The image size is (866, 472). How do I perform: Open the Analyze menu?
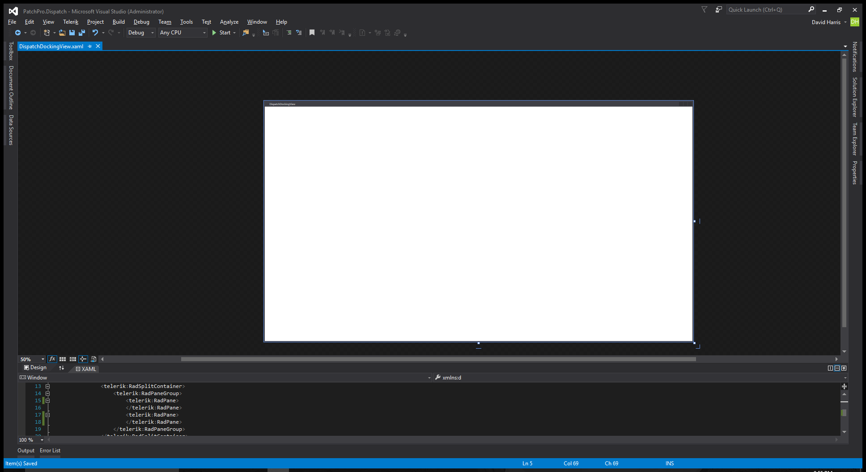point(229,22)
